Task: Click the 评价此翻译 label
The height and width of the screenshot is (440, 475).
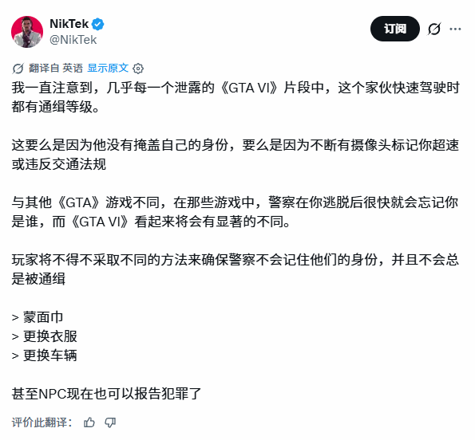Action: 42,422
